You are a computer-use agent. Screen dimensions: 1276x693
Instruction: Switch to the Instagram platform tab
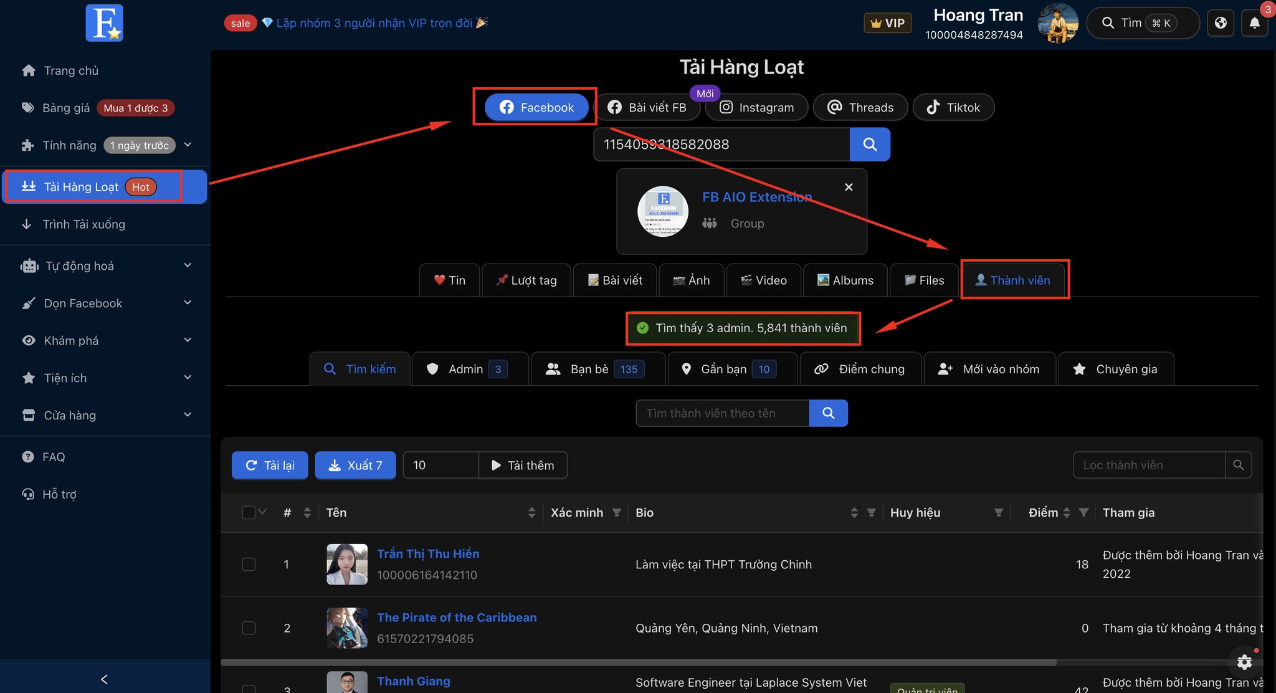[756, 107]
